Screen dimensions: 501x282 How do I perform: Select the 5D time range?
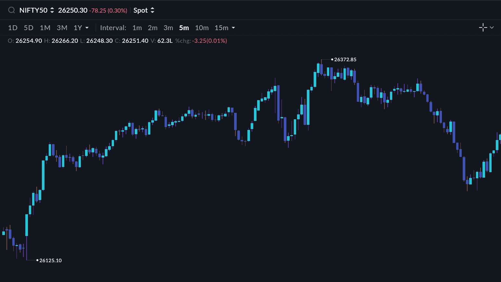tap(29, 28)
